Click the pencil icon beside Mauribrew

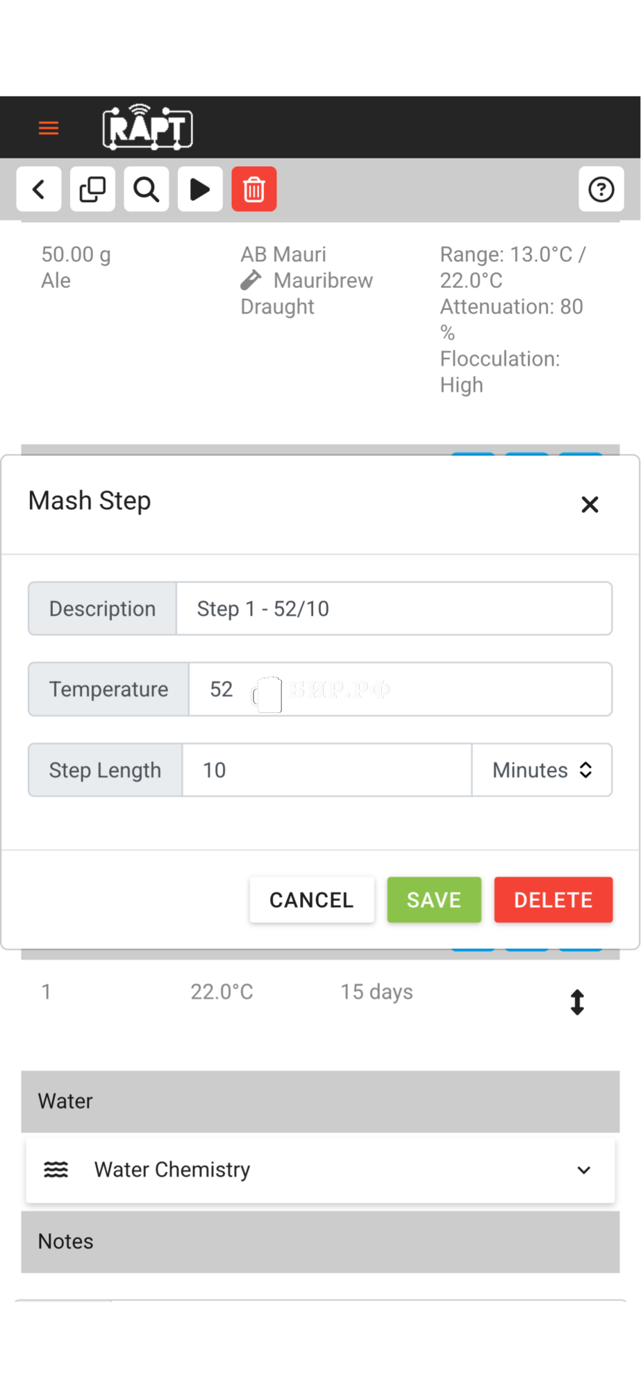pyautogui.click(x=251, y=280)
